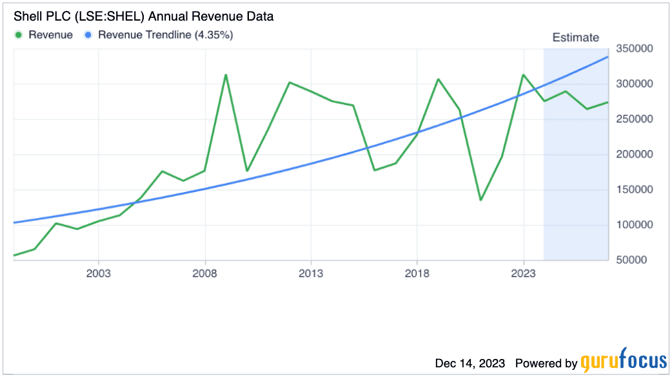Toggle the Revenue series legend label
This screenshot has width=672, height=377.
click(x=51, y=35)
